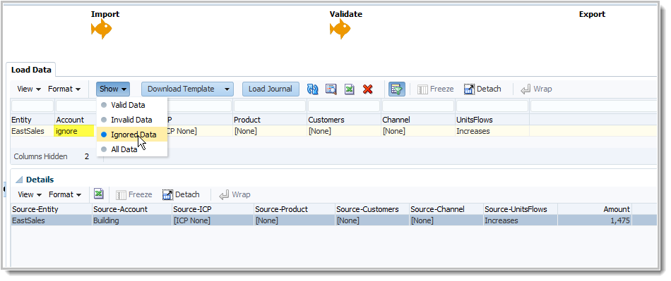
Task: Collapse the Details section triangle
Action: tap(19, 180)
